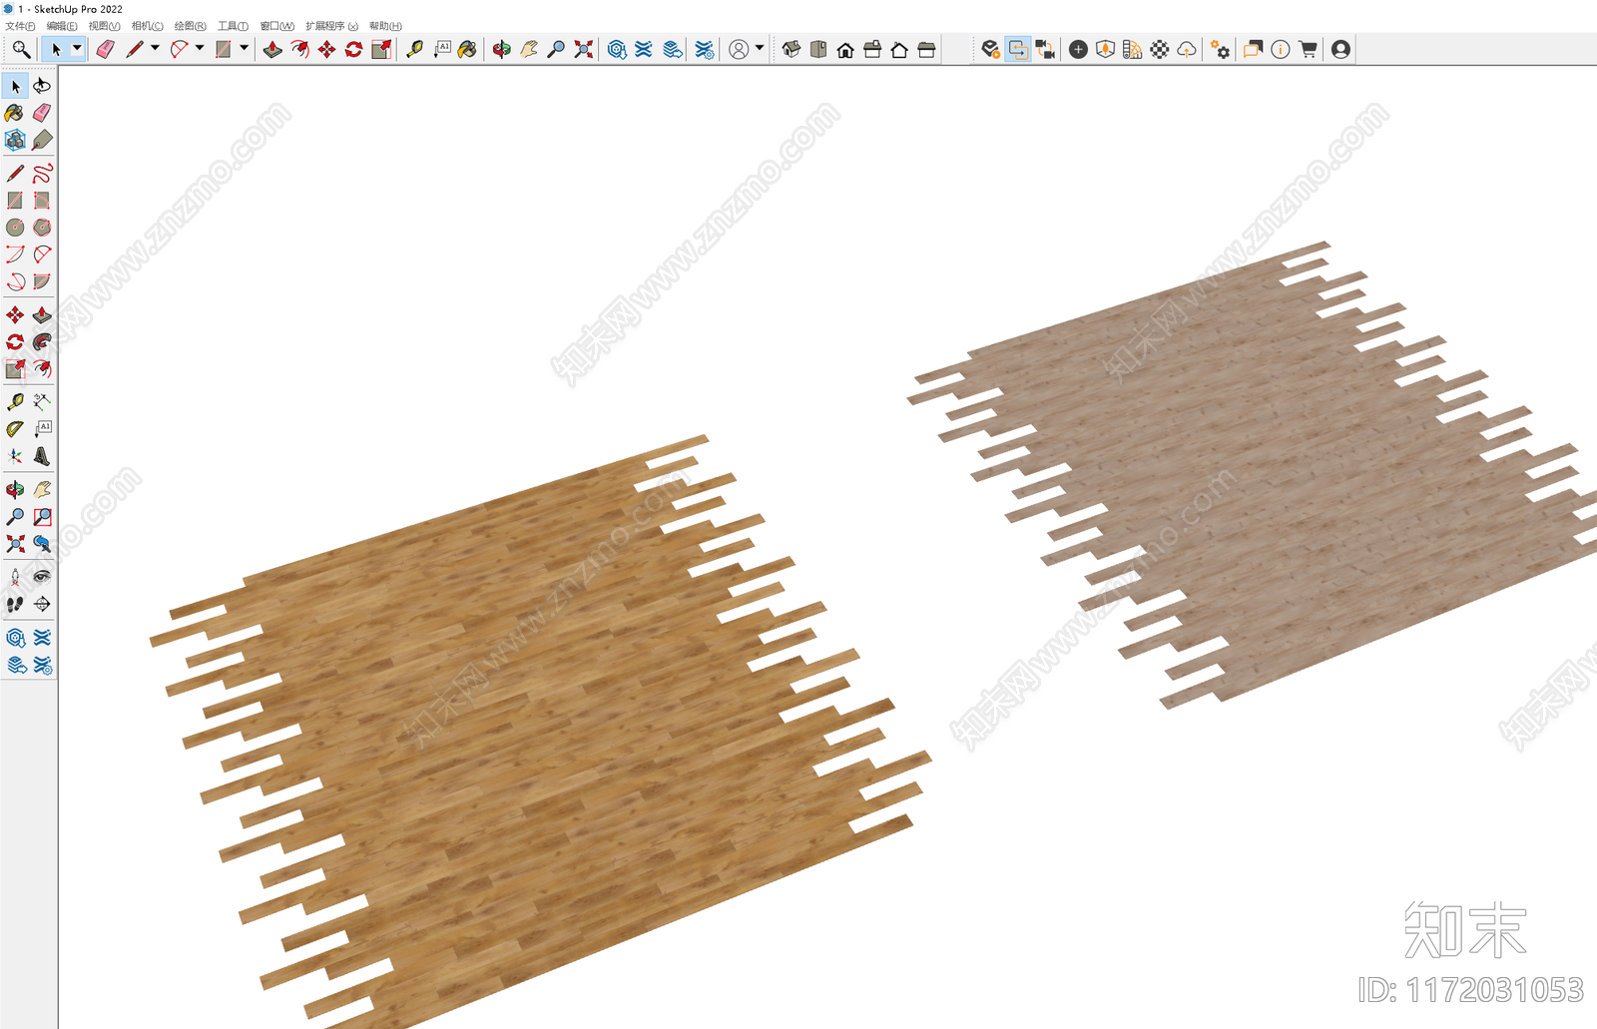Click the black plus circle icon
This screenshot has width=1597, height=1029.
click(1078, 49)
